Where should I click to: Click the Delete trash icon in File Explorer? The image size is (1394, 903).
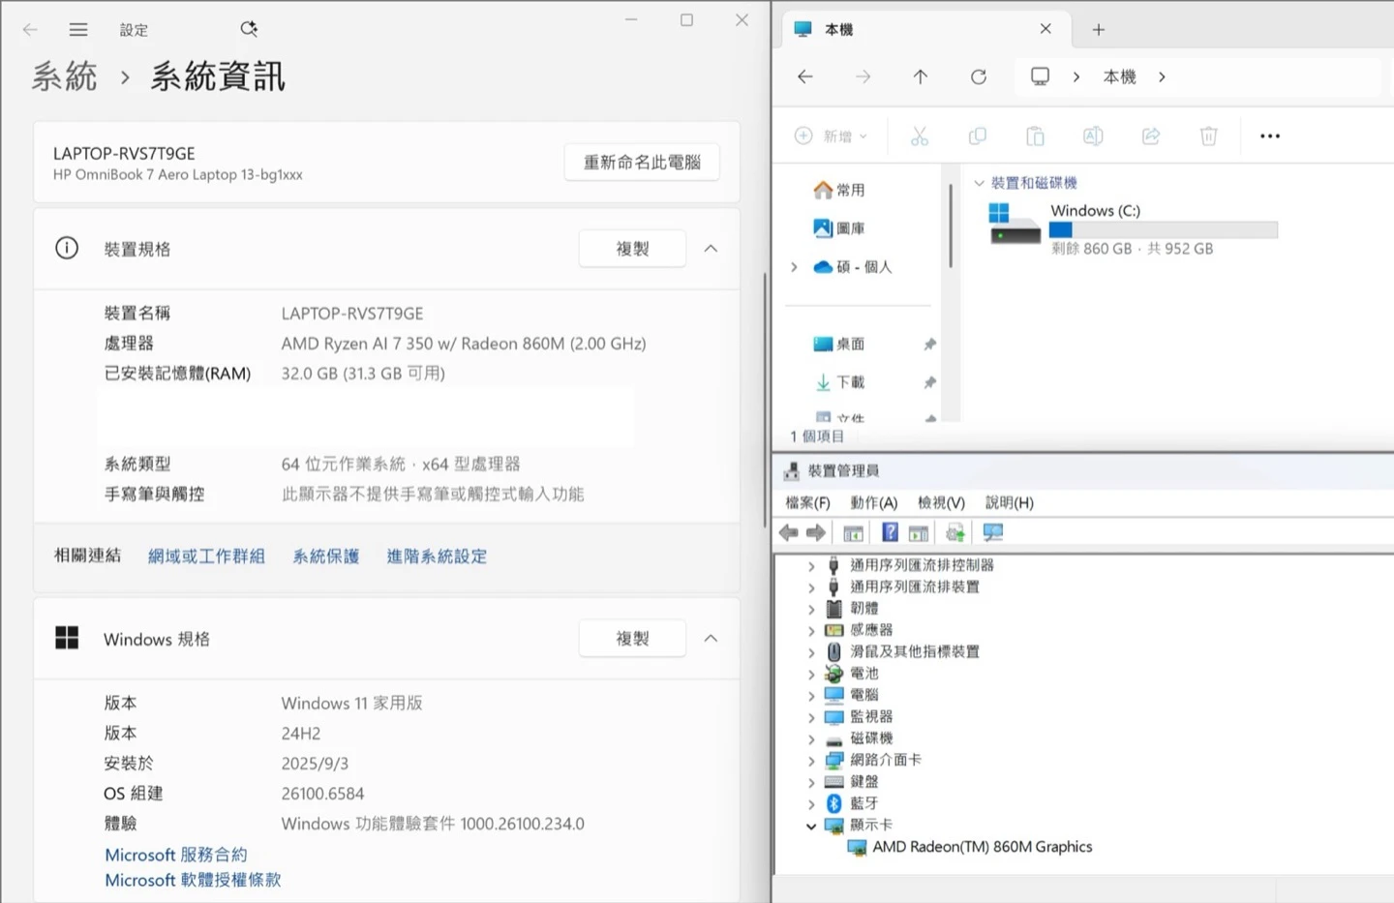coord(1208,136)
